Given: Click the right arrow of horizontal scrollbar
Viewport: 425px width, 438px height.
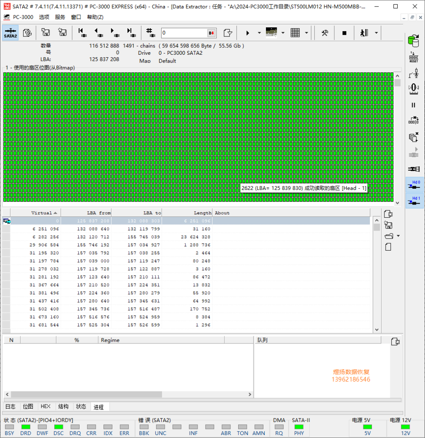Looking at the screenshot, I should (x=250, y=394).
